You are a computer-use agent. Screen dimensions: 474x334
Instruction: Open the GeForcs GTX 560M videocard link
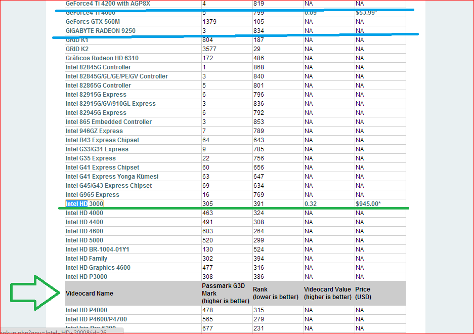(93, 22)
